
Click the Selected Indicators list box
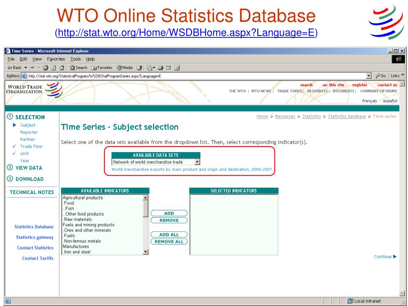tap(234, 225)
